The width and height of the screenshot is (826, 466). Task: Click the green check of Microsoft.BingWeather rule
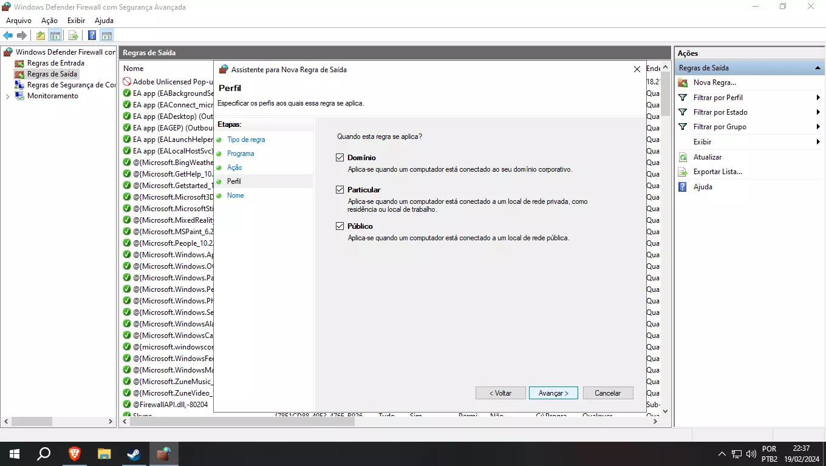click(x=127, y=163)
